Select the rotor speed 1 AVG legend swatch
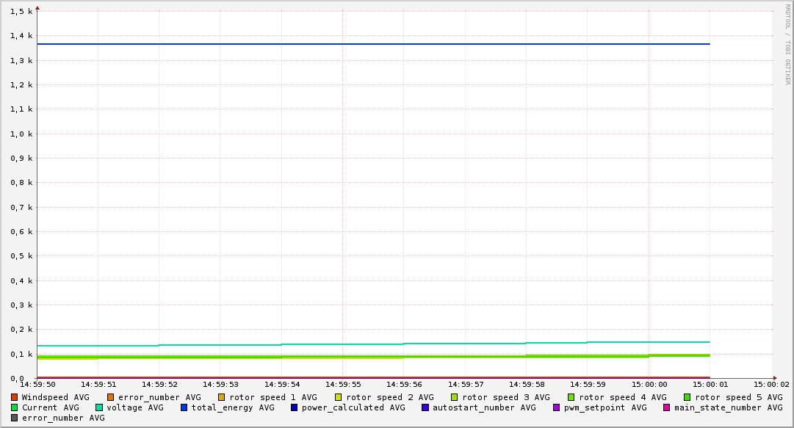The width and height of the screenshot is (794, 428). 222,397
